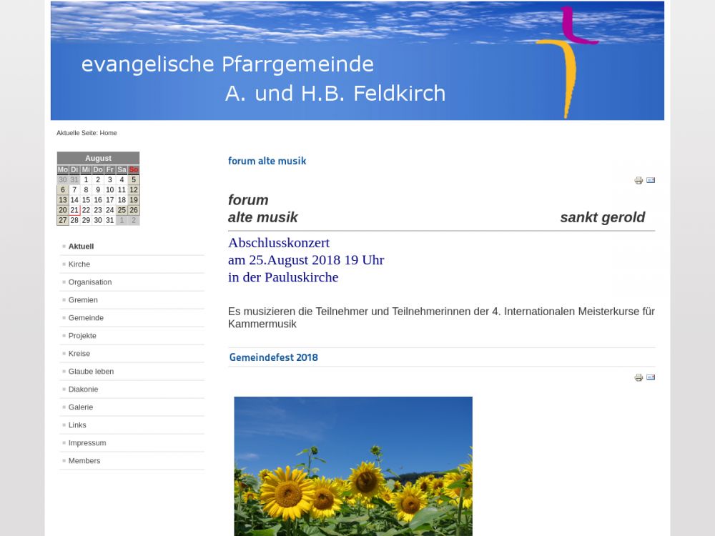Open the Members page
The image size is (715, 536).
(84, 461)
